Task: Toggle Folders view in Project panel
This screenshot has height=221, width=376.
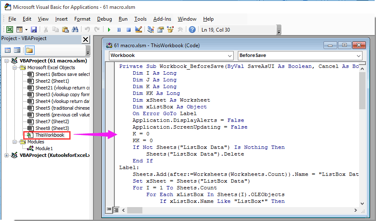Action: (29, 50)
